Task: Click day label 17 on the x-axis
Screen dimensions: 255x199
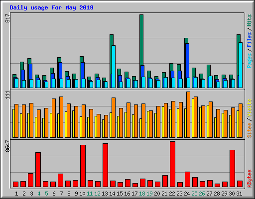Action: pos(134,194)
